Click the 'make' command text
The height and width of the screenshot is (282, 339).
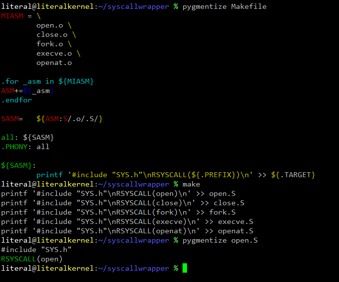(191, 184)
